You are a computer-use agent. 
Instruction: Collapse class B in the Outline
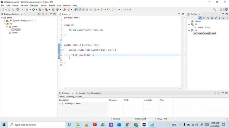click(x=189, y=25)
